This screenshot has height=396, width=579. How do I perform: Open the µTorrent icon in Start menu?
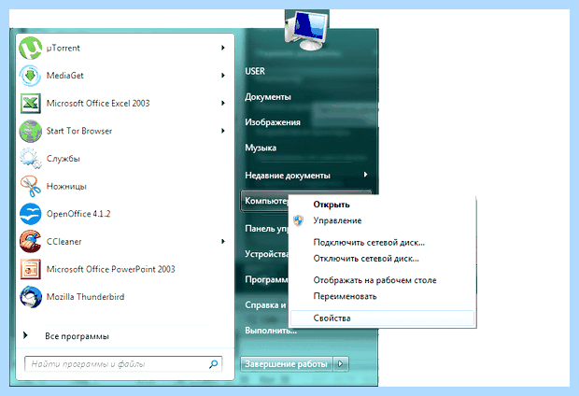30,48
